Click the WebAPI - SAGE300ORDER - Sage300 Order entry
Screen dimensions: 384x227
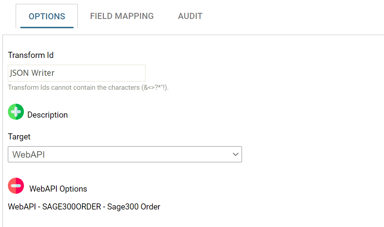84,207
